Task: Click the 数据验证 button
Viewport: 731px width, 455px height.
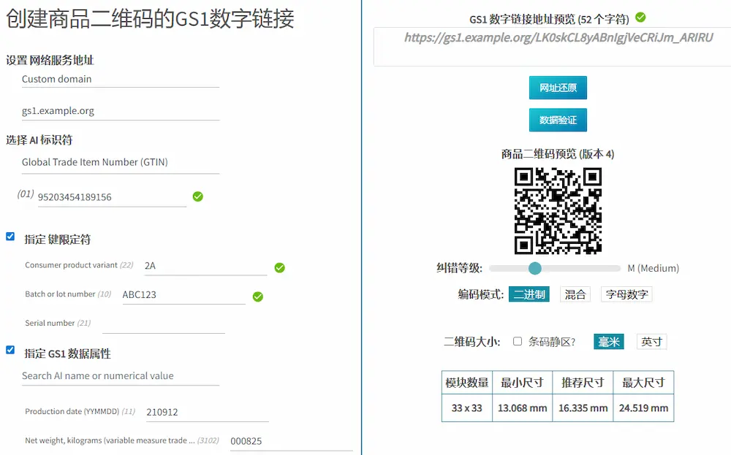Action: (558, 121)
